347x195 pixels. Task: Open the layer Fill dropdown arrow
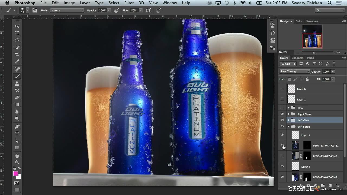(333, 79)
